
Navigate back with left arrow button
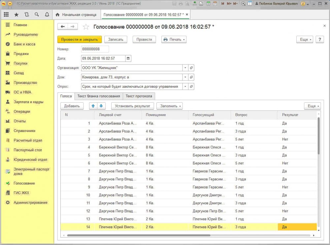62,27
